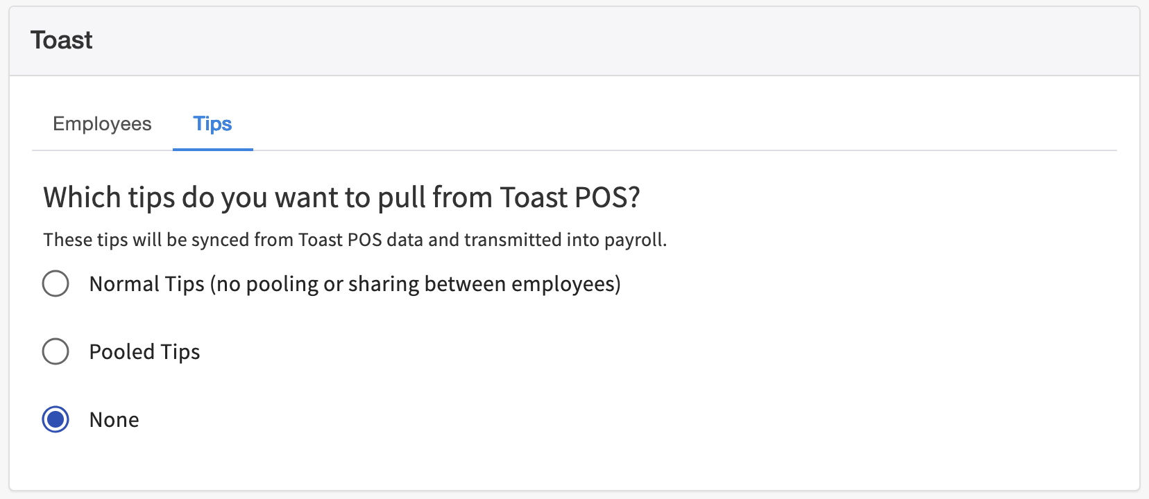Click the Toast panel header
The image size is (1149, 499).
coord(61,40)
